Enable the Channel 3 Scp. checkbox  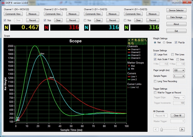point(85,20)
